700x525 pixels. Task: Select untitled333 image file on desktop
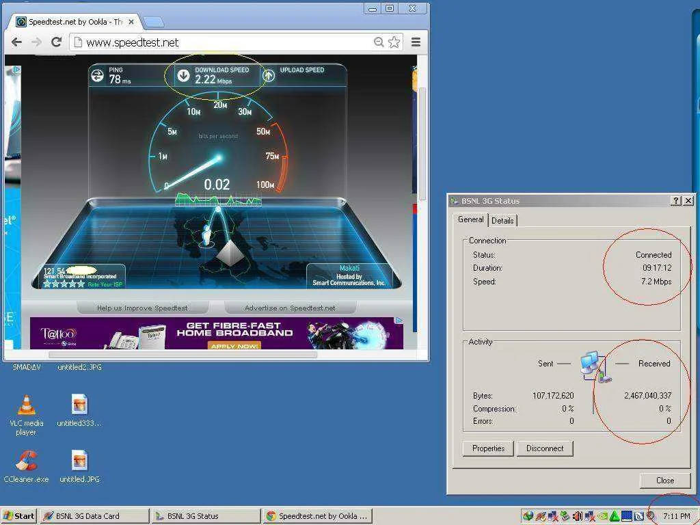(79, 411)
